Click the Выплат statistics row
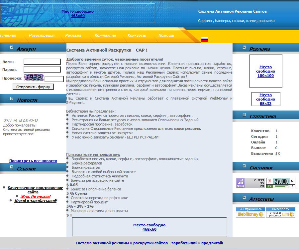This screenshot has width=299, height=249. [264, 148]
